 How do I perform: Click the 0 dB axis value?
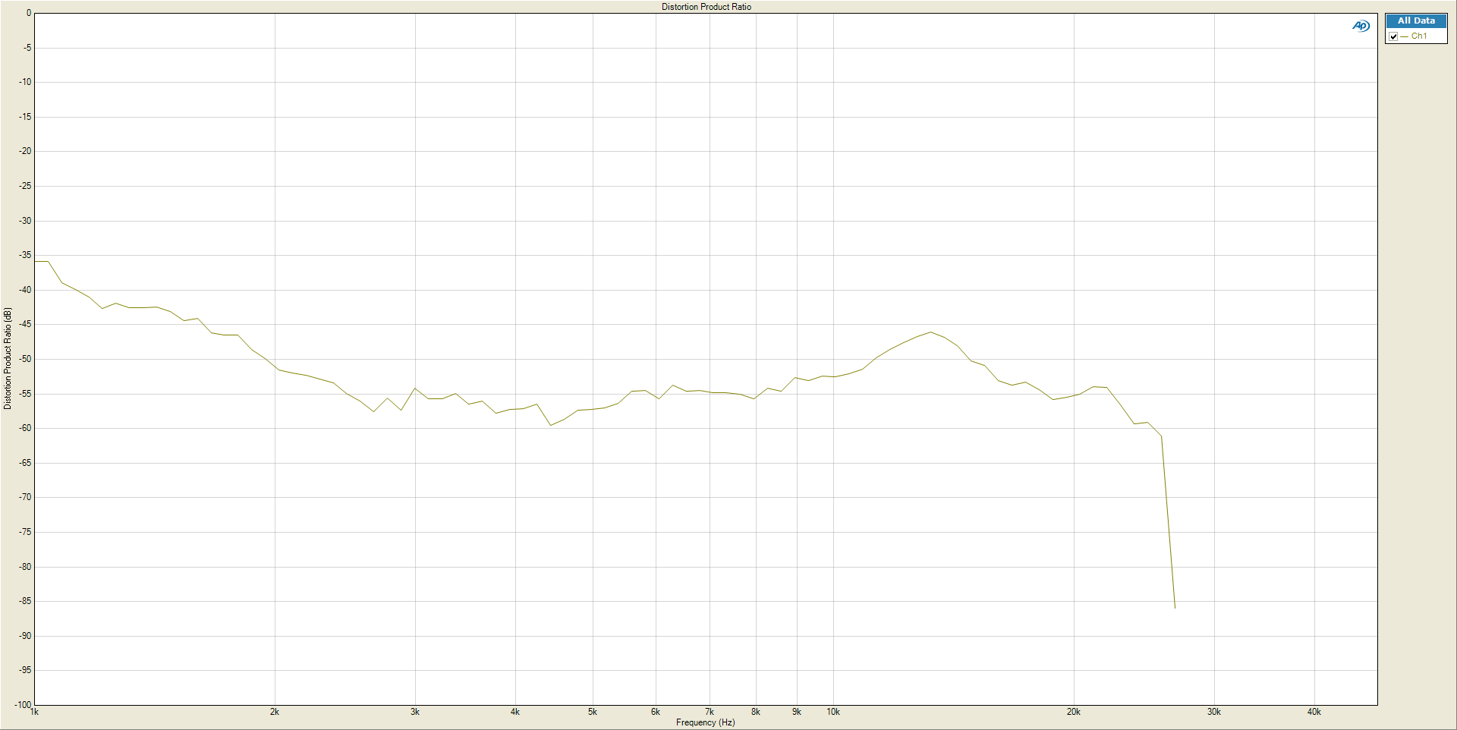click(29, 13)
